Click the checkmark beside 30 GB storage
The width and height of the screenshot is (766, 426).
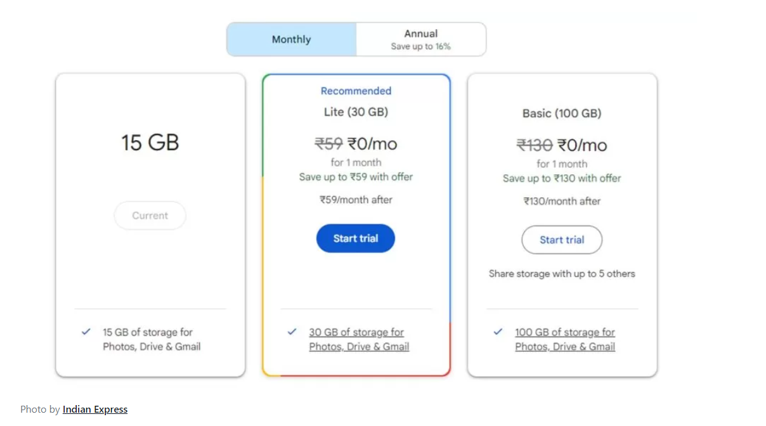[292, 332]
